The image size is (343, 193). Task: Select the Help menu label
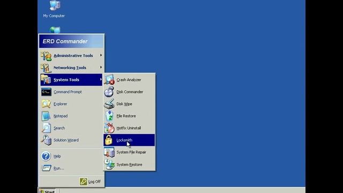[57, 156]
